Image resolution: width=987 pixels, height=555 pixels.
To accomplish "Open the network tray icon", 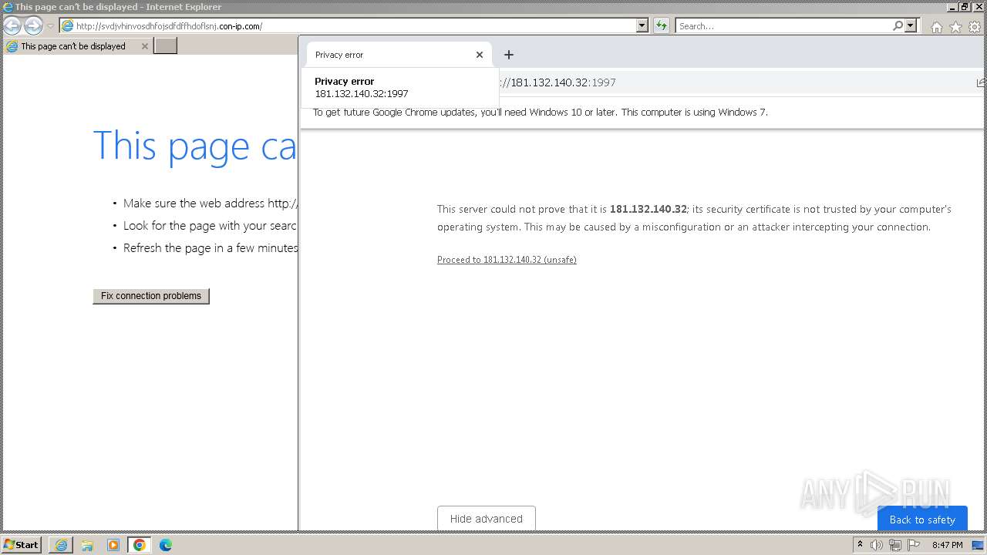I will (895, 545).
